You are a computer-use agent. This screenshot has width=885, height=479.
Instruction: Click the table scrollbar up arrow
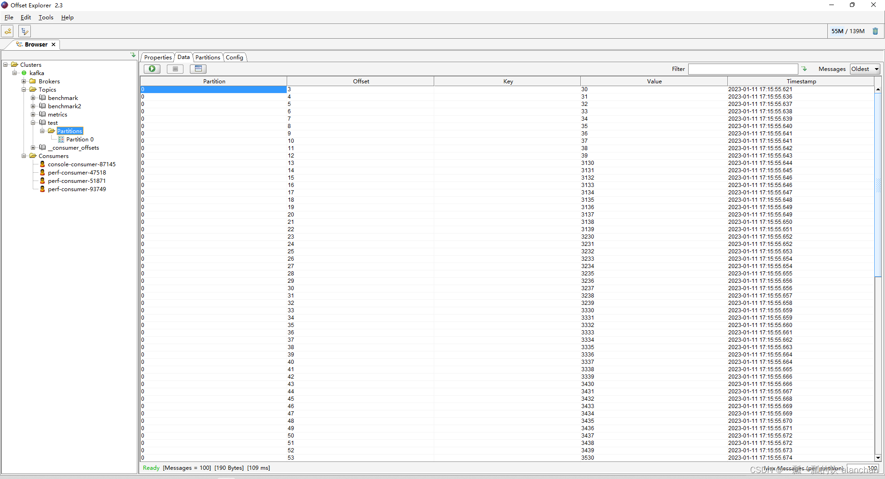tap(878, 89)
